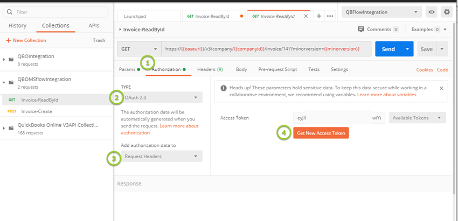Open tab options three-dots menu
458x221 pixels.
click(330, 16)
